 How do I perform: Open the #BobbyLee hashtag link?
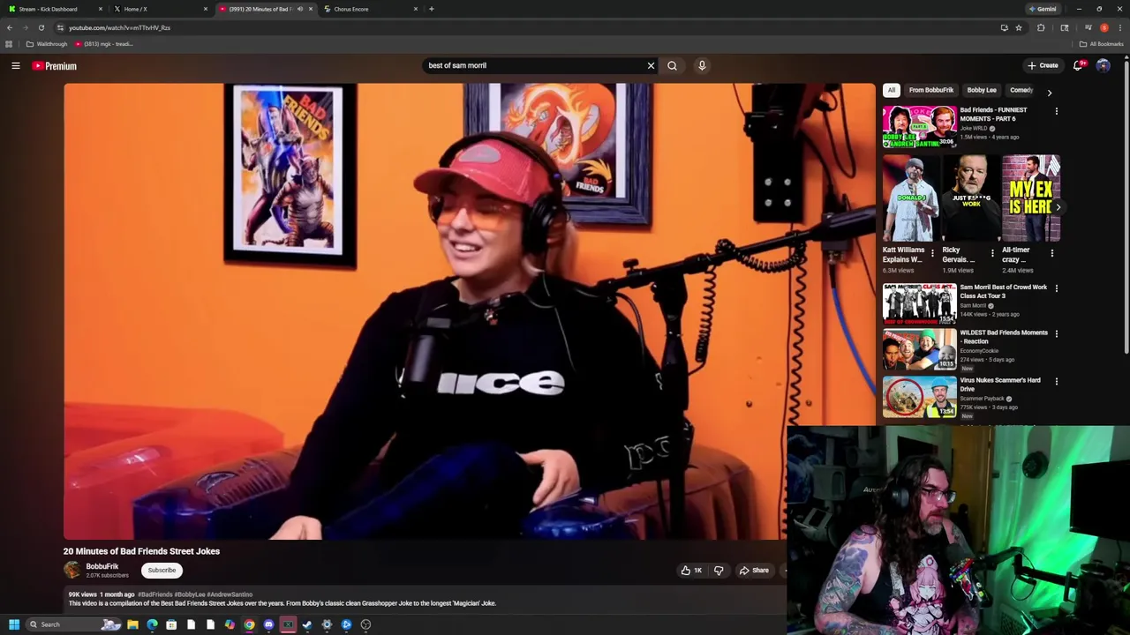tap(189, 594)
